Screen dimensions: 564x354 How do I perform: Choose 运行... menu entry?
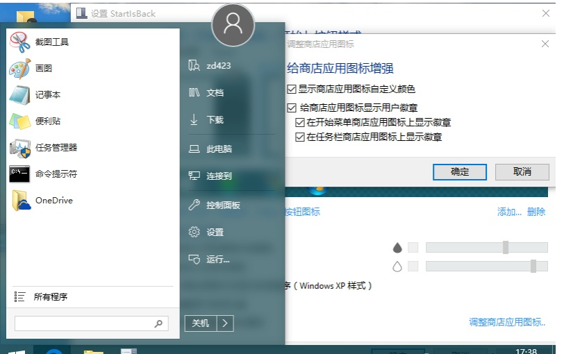[x=218, y=259]
